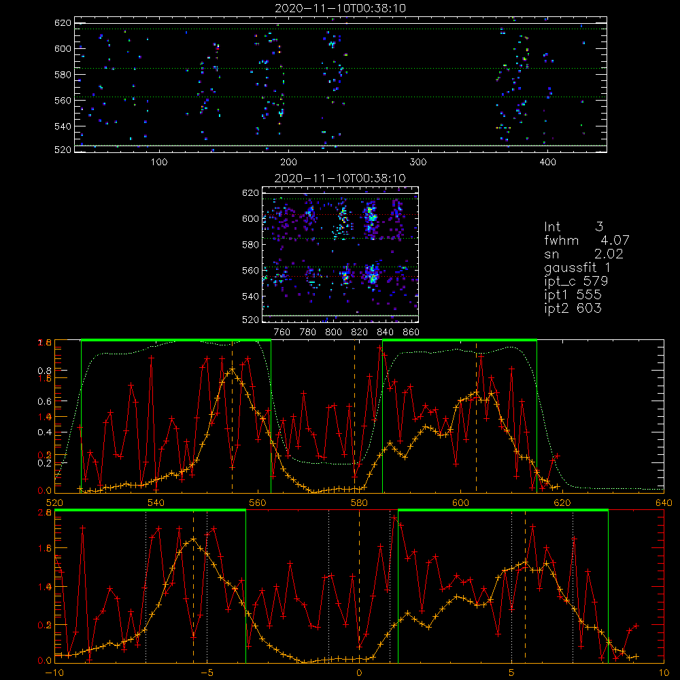Click x-axis label 640 on profile plot
The image size is (680, 680).
[664, 503]
